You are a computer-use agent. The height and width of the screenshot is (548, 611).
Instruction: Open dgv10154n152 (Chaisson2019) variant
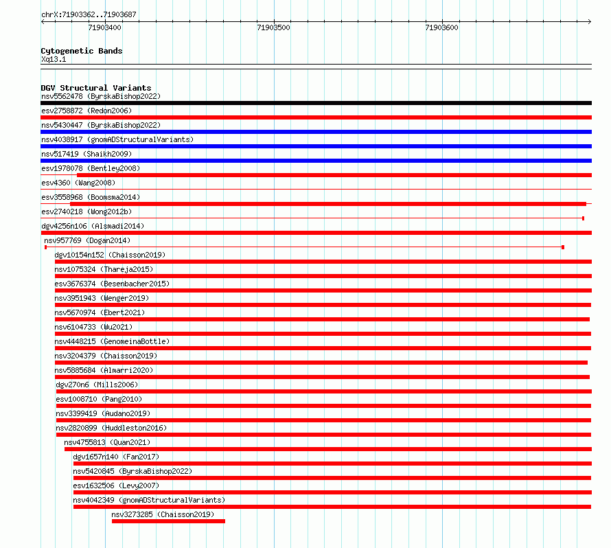click(x=110, y=255)
